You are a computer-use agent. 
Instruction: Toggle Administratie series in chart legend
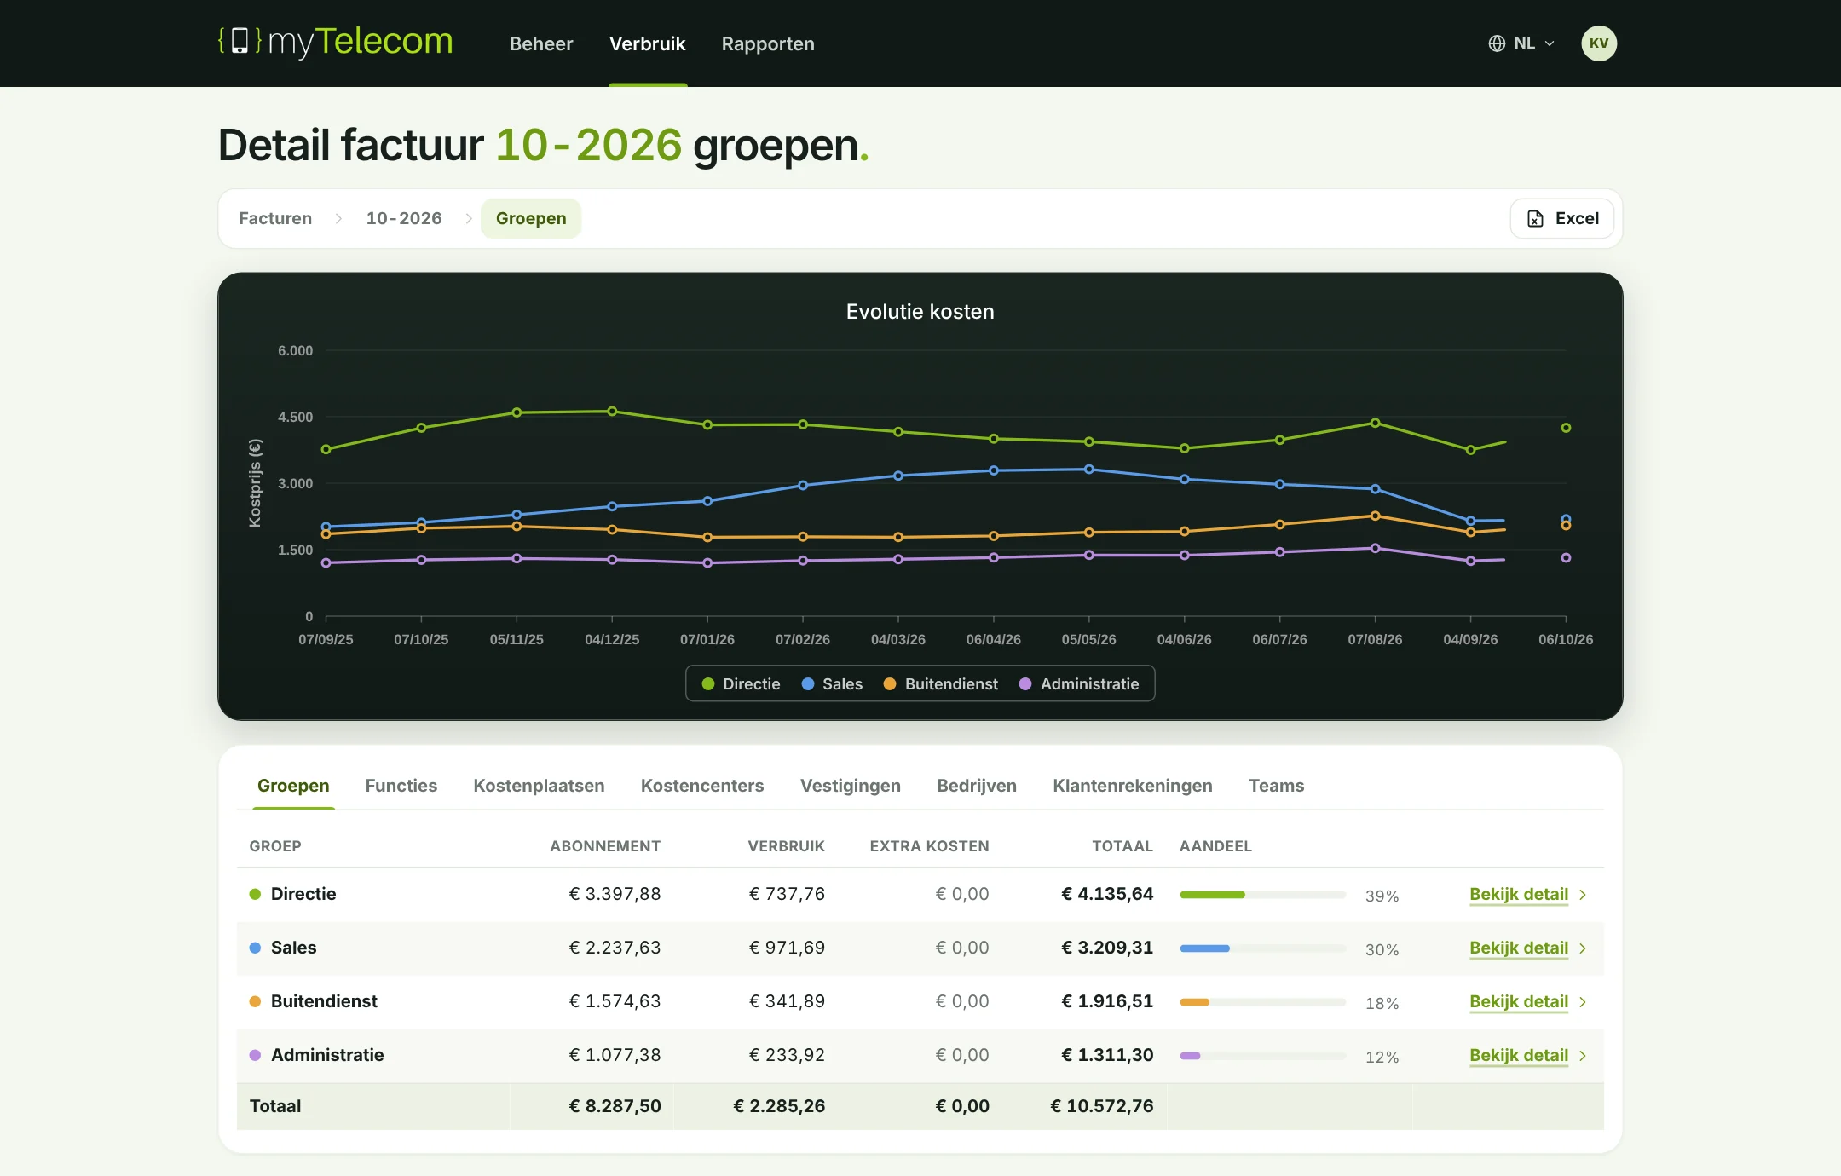click(x=1079, y=683)
